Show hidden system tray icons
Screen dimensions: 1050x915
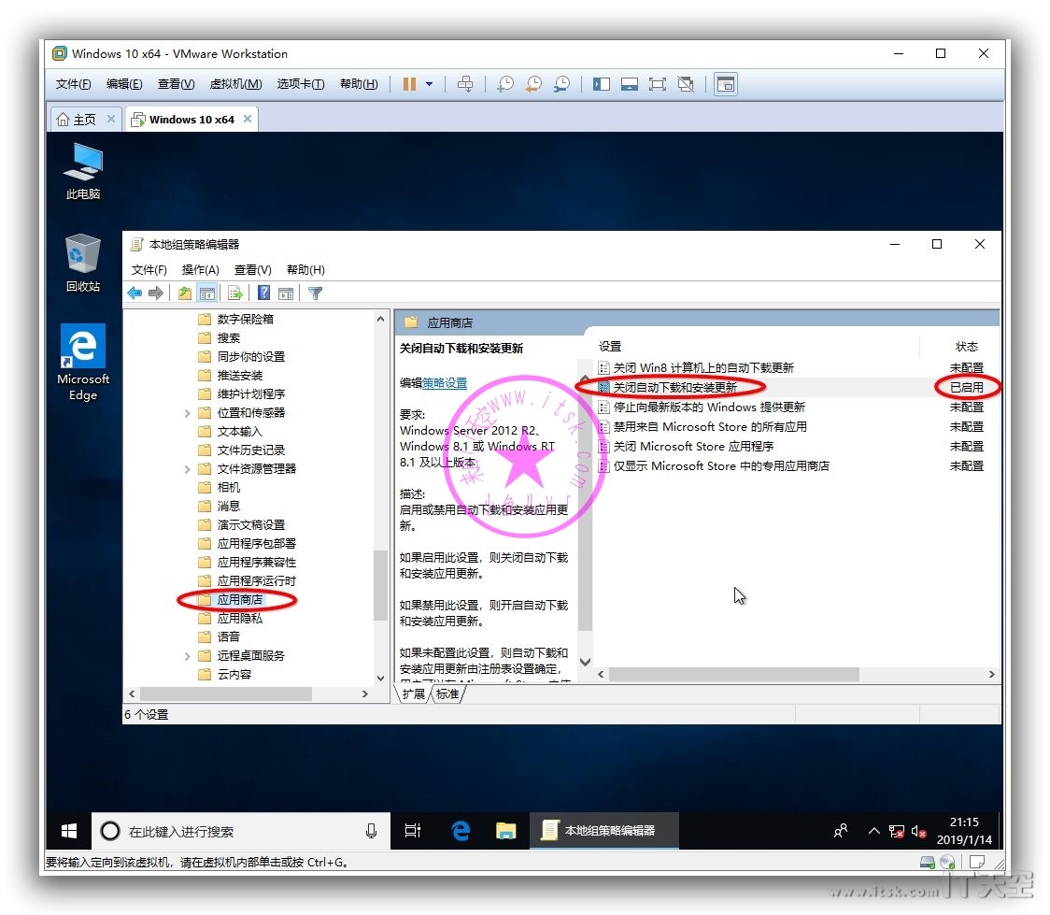point(873,831)
